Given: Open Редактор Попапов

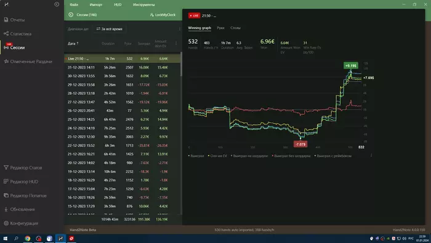Looking at the screenshot, I should click(25, 196).
